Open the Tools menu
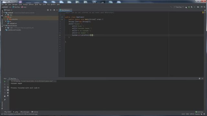207x116 pixels. (44, 5)
